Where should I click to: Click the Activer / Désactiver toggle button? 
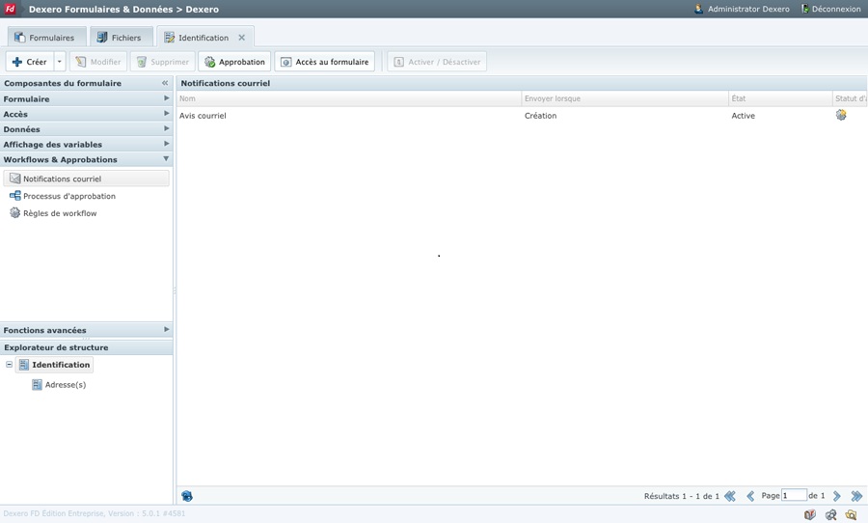[x=437, y=62]
